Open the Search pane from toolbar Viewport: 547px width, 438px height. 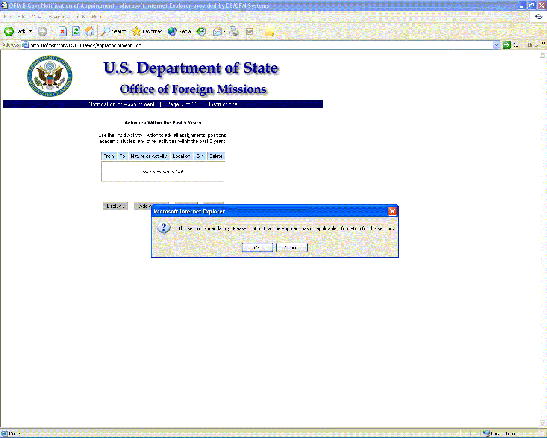pos(114,31)
